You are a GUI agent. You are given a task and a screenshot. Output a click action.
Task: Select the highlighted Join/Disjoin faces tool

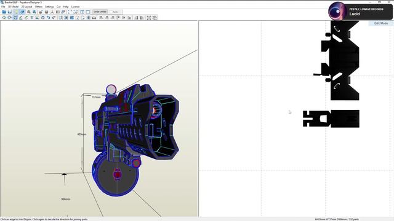pos(15,18)
